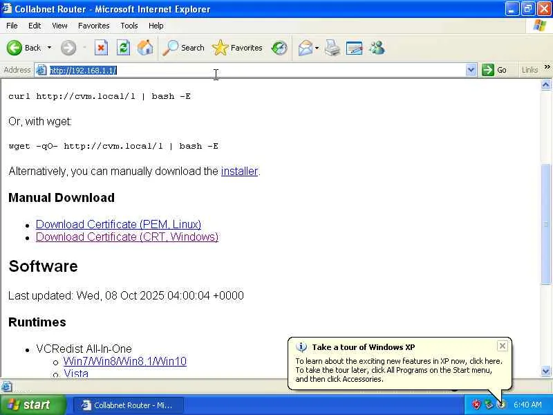Image resolution: width=553 pixels, height=415 pixels.
Task: Open the Vista download link
Action: (x=76, y=373)
